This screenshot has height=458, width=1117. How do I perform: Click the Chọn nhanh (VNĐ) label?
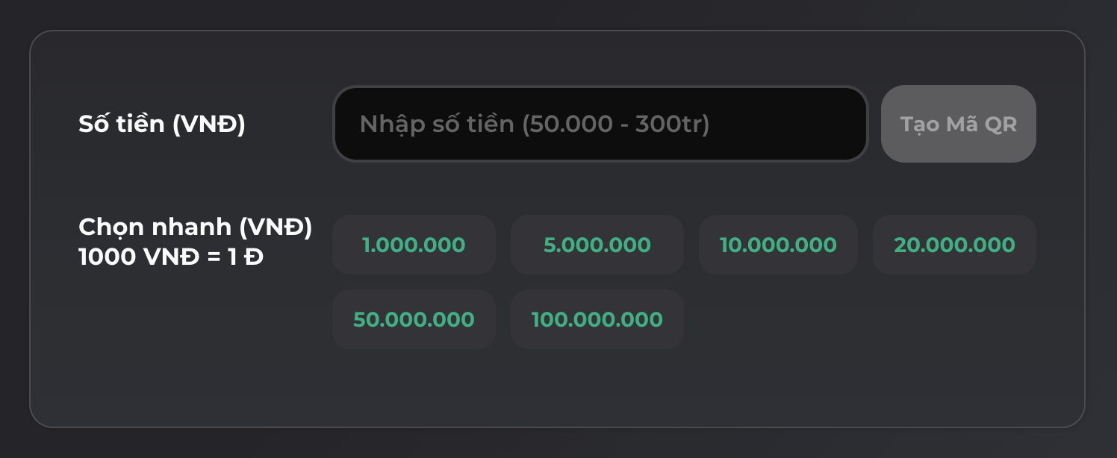coord(196,227)
